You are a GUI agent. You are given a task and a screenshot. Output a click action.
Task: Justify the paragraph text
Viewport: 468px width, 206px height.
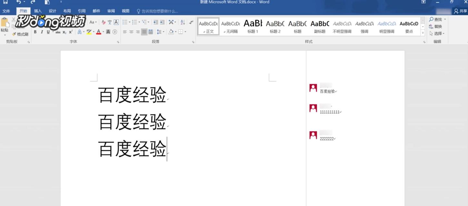[144, 32]
